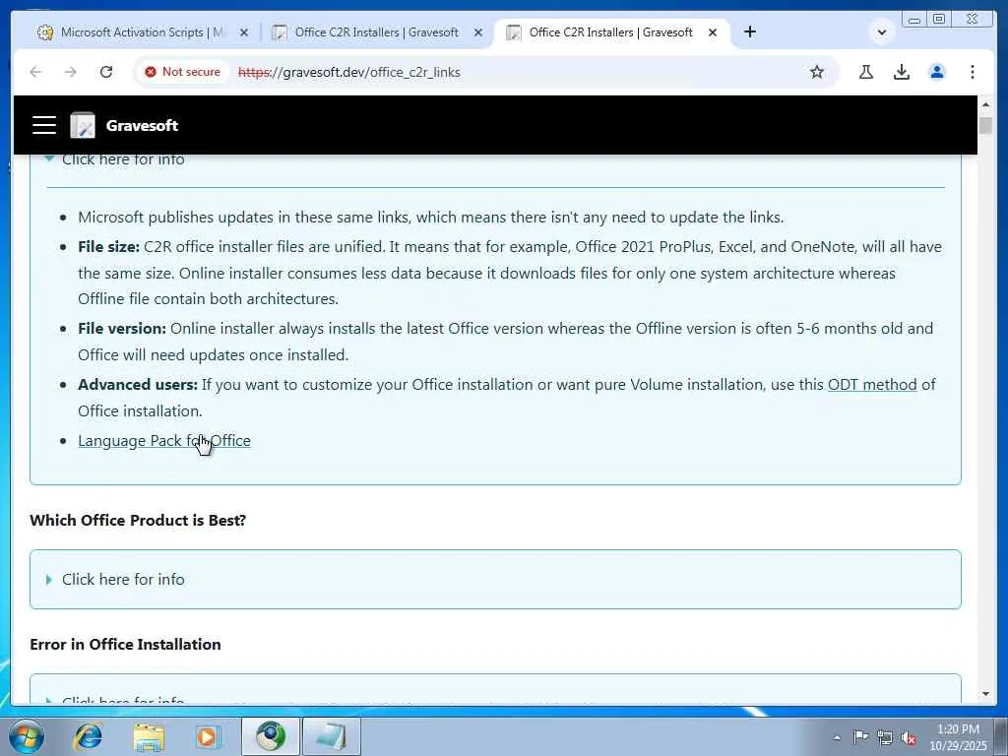Open Windows Media Player from taskbar

click(208, 736)
